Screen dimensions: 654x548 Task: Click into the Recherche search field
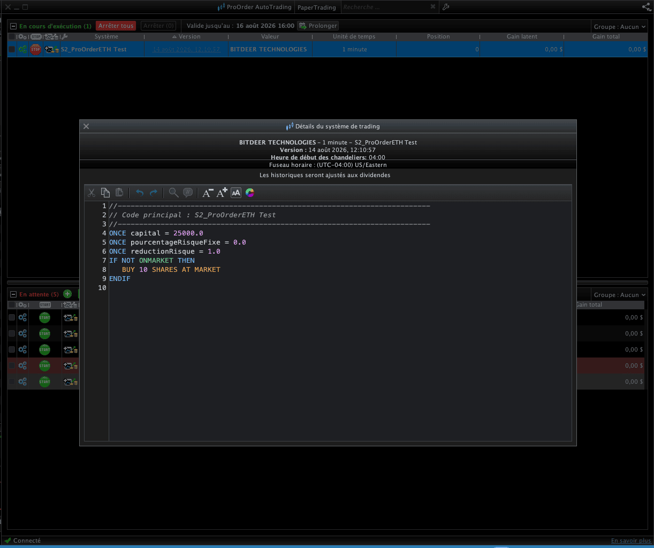coord(384,7)
